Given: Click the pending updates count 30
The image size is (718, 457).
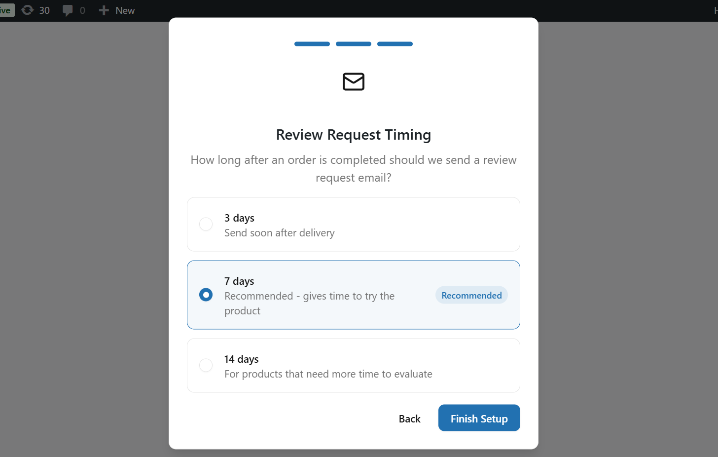Looking at the screenshot, I should tap(44, 10).
